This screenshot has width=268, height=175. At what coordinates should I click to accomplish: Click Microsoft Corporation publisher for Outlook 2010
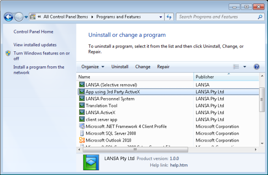pos(217,140)
